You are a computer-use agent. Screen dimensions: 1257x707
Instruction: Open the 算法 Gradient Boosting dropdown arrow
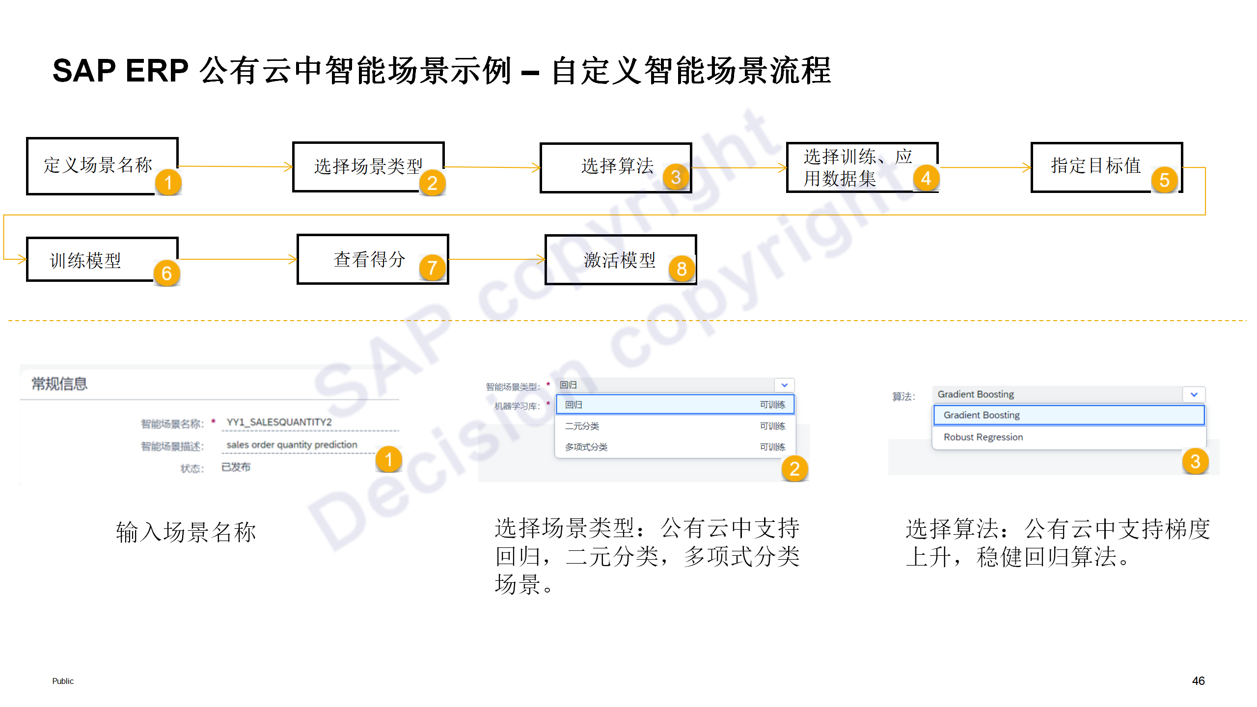1194,394
